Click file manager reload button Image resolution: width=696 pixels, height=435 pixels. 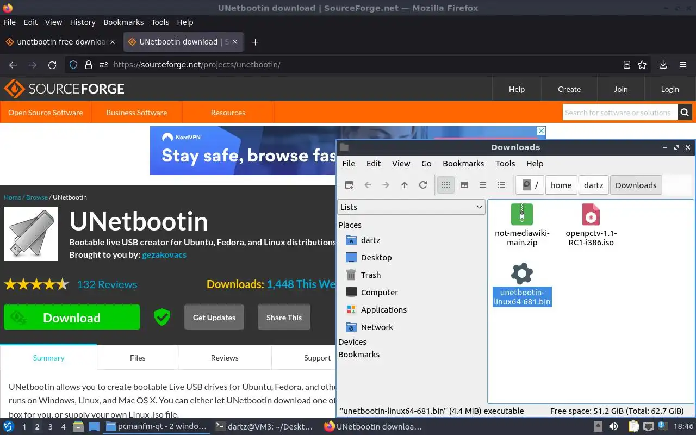pos(423,185)
